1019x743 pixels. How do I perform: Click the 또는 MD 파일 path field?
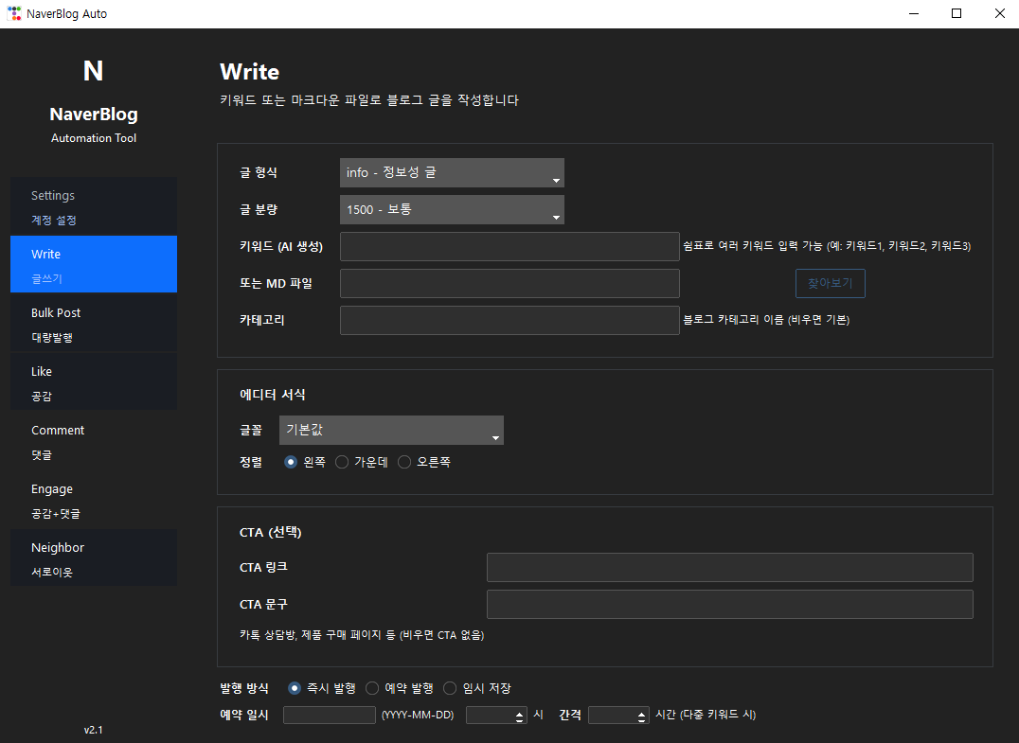(509, 284)
